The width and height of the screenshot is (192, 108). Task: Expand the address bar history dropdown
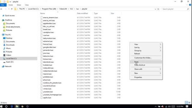[155, 9]
